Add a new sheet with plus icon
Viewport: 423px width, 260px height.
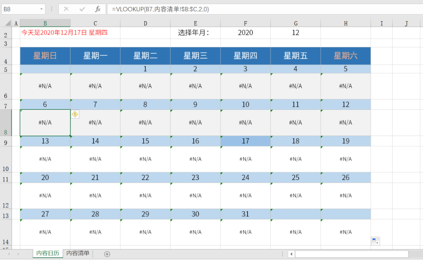(107, 254)
